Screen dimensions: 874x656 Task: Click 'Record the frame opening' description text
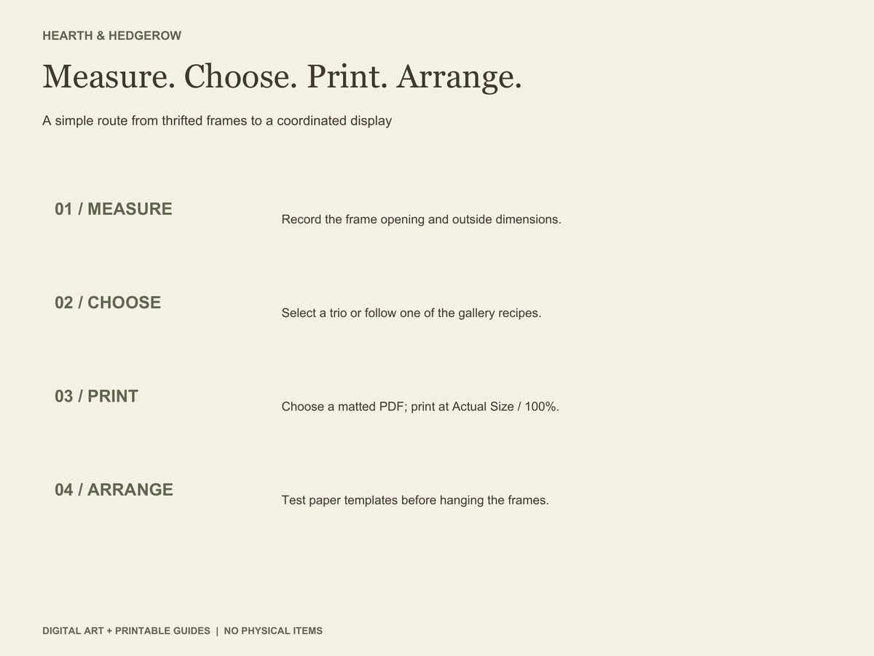pyautogui.click(x=421, y=219)
